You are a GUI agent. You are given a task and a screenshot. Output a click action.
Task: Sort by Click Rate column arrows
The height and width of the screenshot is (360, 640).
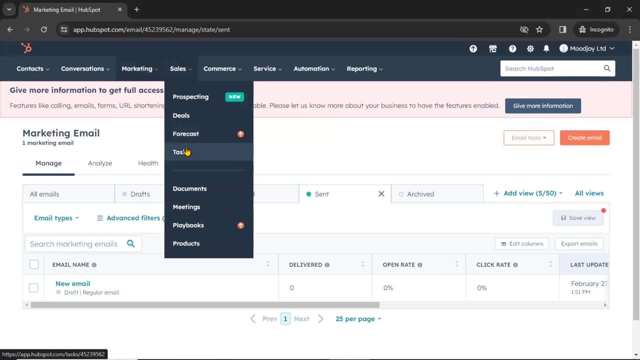pyautogui.click(x=550, y=264)
